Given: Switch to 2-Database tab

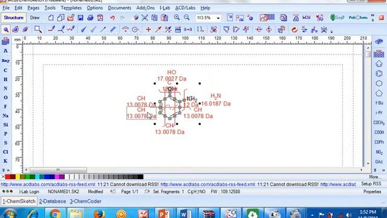Looking at the screenshot, I should pyautogui.click(x=53, y=201).
